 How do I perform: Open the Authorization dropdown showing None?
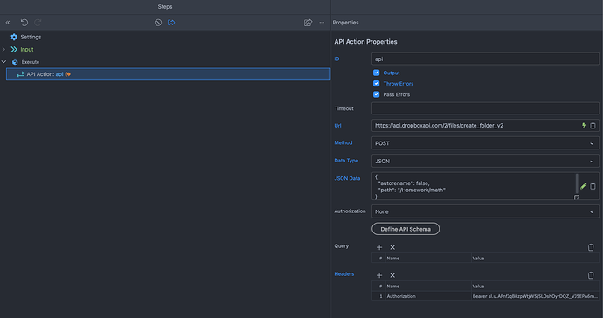[485, 211]
